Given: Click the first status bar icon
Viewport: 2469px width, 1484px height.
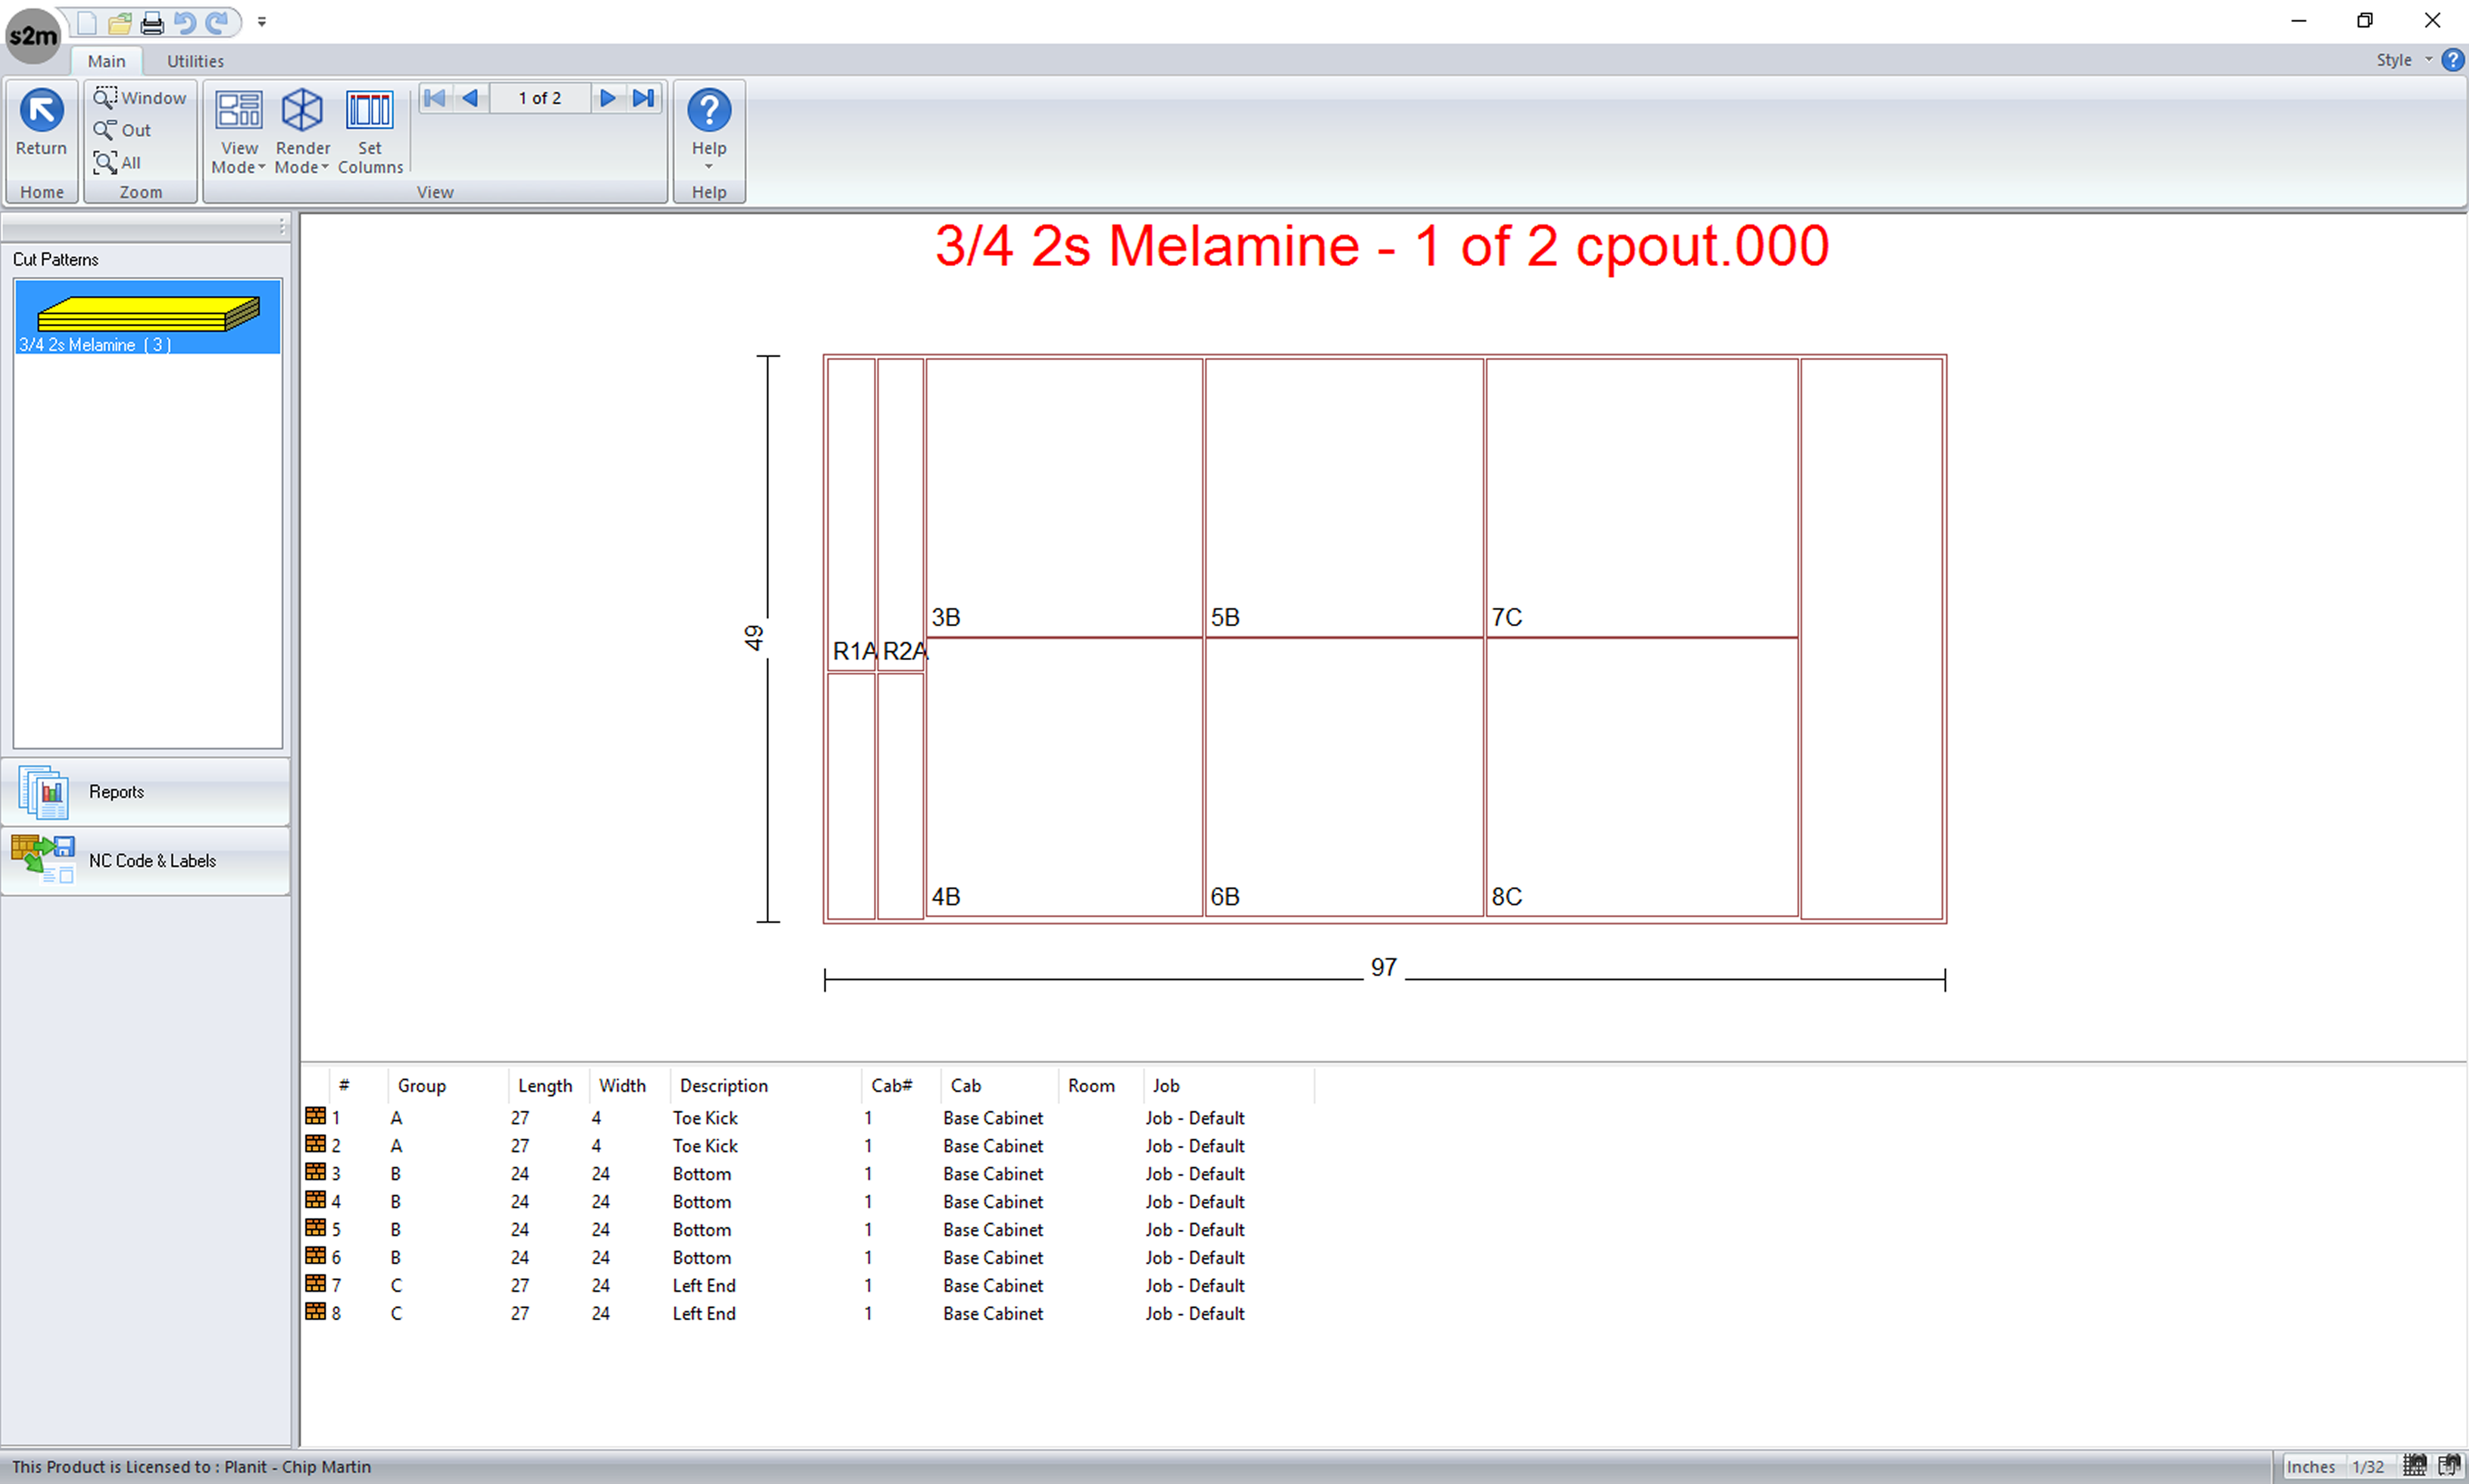Looking at the screenshot, I should click(x=2415, y=1467).
